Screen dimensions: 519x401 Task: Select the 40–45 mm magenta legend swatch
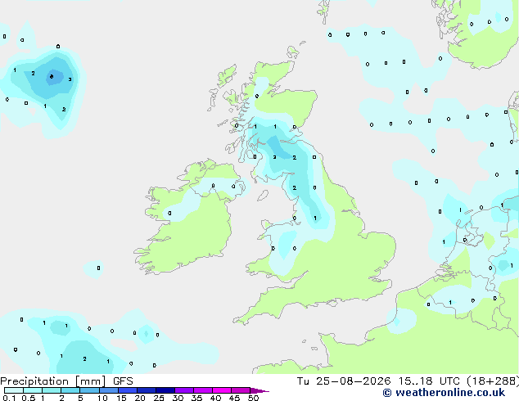(222, 390)
